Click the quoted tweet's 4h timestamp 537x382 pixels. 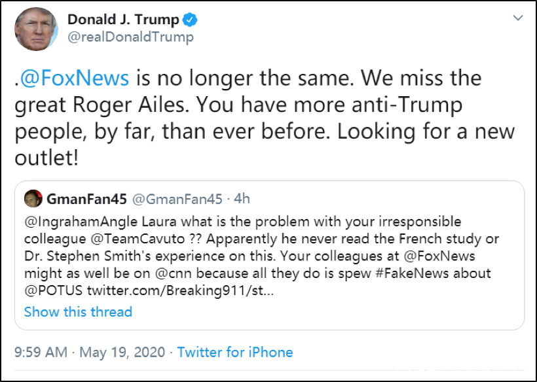coord(242,198)
